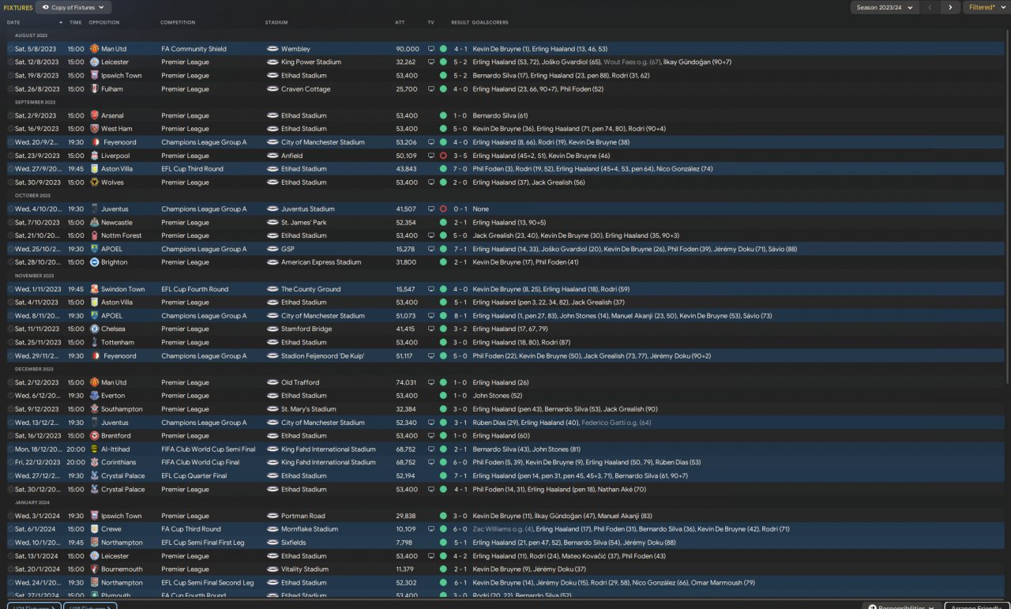Image resolution: width=1011 pixels, height=609 pixels.
Task: Open the Season 2023/24 selector
Action: [884, 8]
